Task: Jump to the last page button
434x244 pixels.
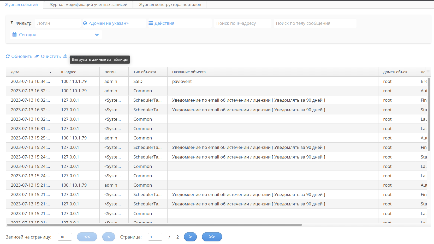Action: coord(212,237)
